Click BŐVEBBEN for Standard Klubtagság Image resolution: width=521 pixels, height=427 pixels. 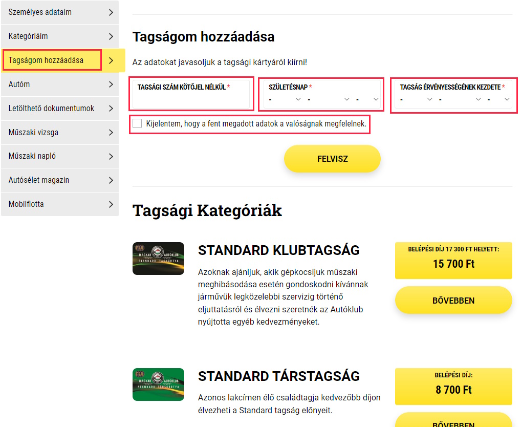tap(453, 301)
